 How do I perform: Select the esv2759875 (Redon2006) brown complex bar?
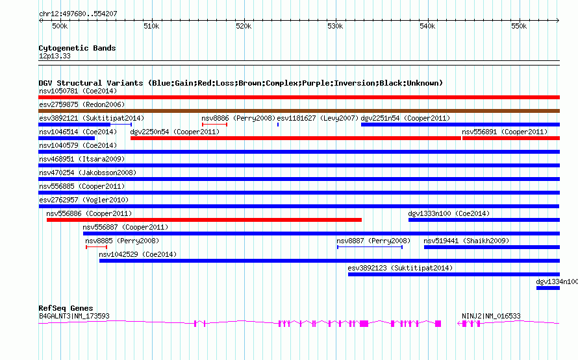(x=299, y=111)
